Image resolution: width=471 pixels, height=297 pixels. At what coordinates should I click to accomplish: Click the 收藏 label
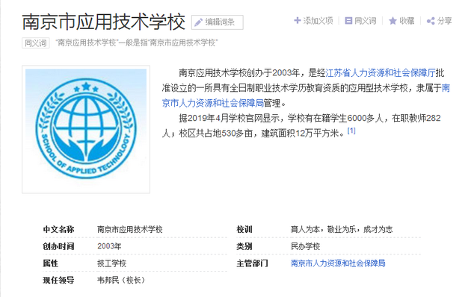[407, 21]
